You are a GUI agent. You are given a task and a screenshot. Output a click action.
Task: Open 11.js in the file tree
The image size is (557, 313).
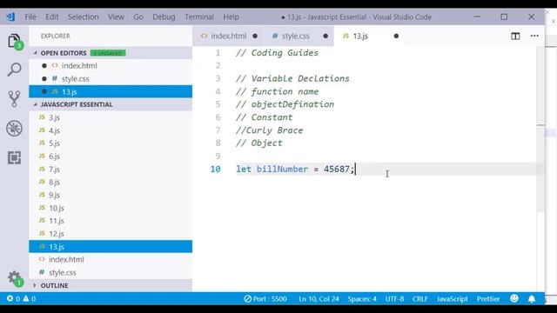click(111, 221)
